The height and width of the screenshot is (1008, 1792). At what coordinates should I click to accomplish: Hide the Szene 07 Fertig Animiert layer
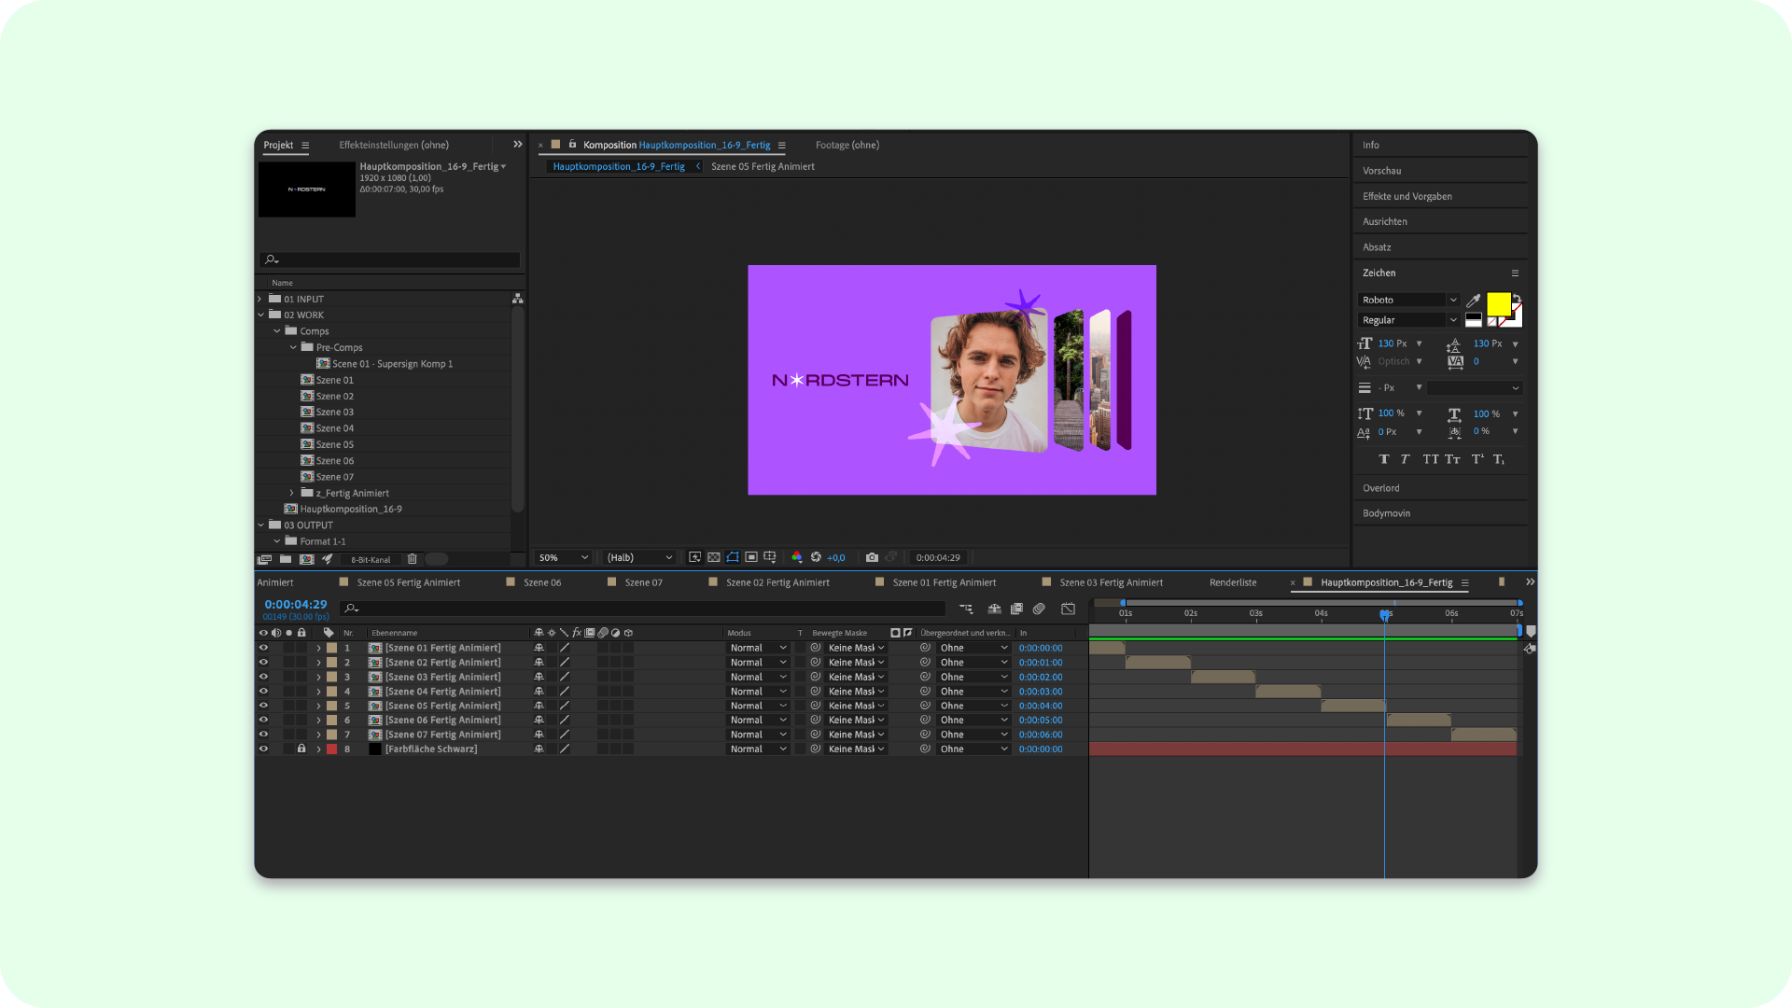(x=263, y=735)
